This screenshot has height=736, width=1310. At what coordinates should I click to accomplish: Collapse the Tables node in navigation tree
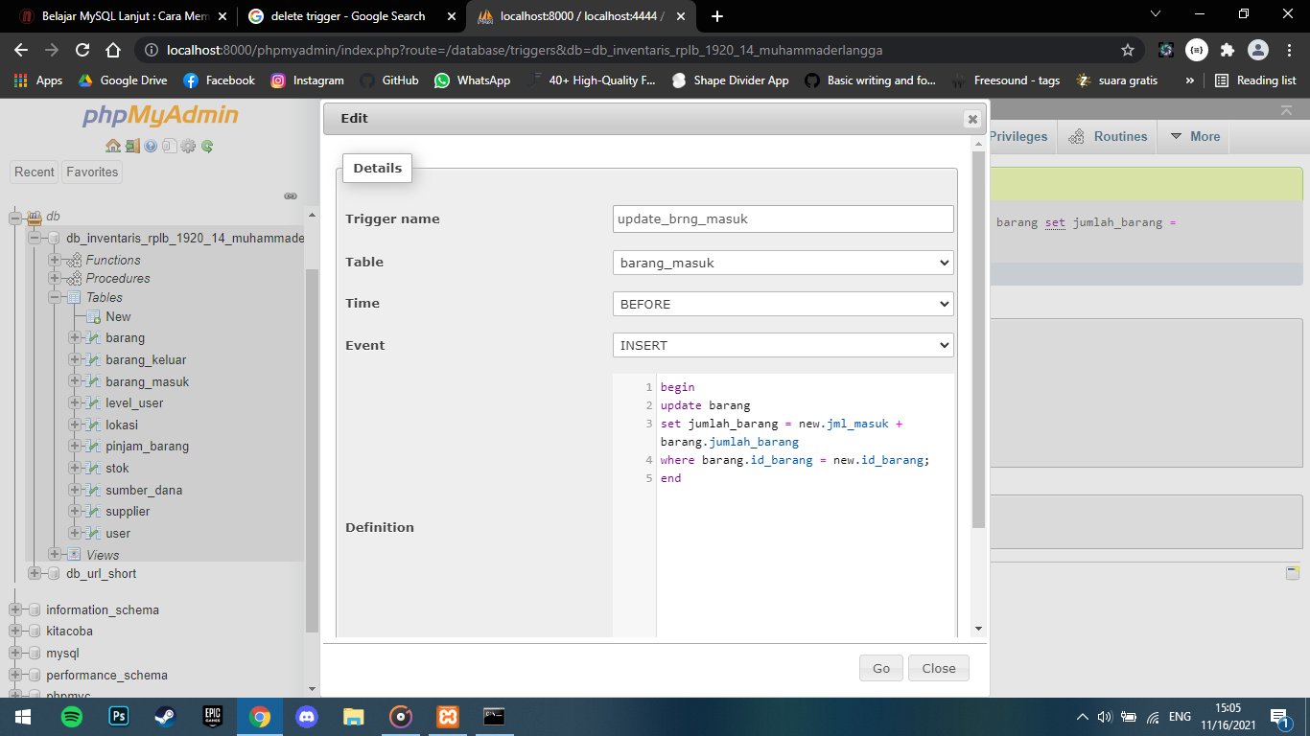[55, 297]
